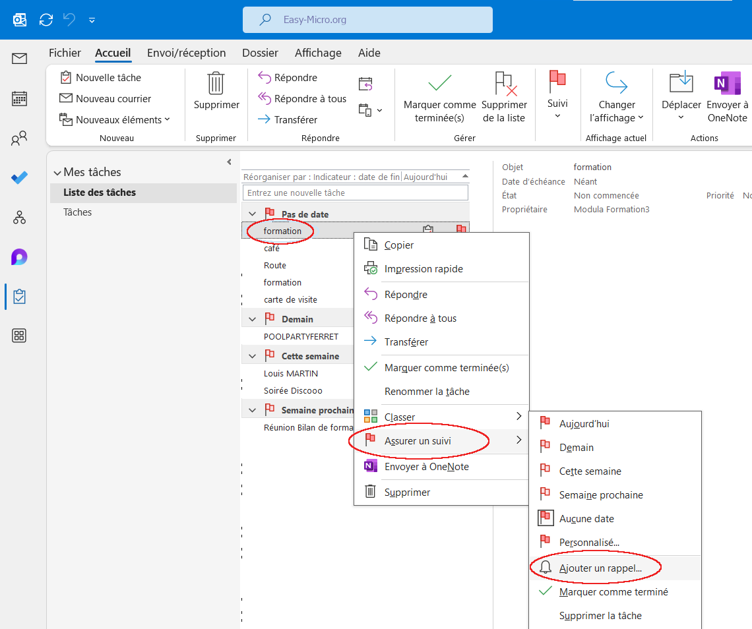Choose Impression rapide in context menu
752x629 pixels.
pyautogui.click(x=441, y=269)
